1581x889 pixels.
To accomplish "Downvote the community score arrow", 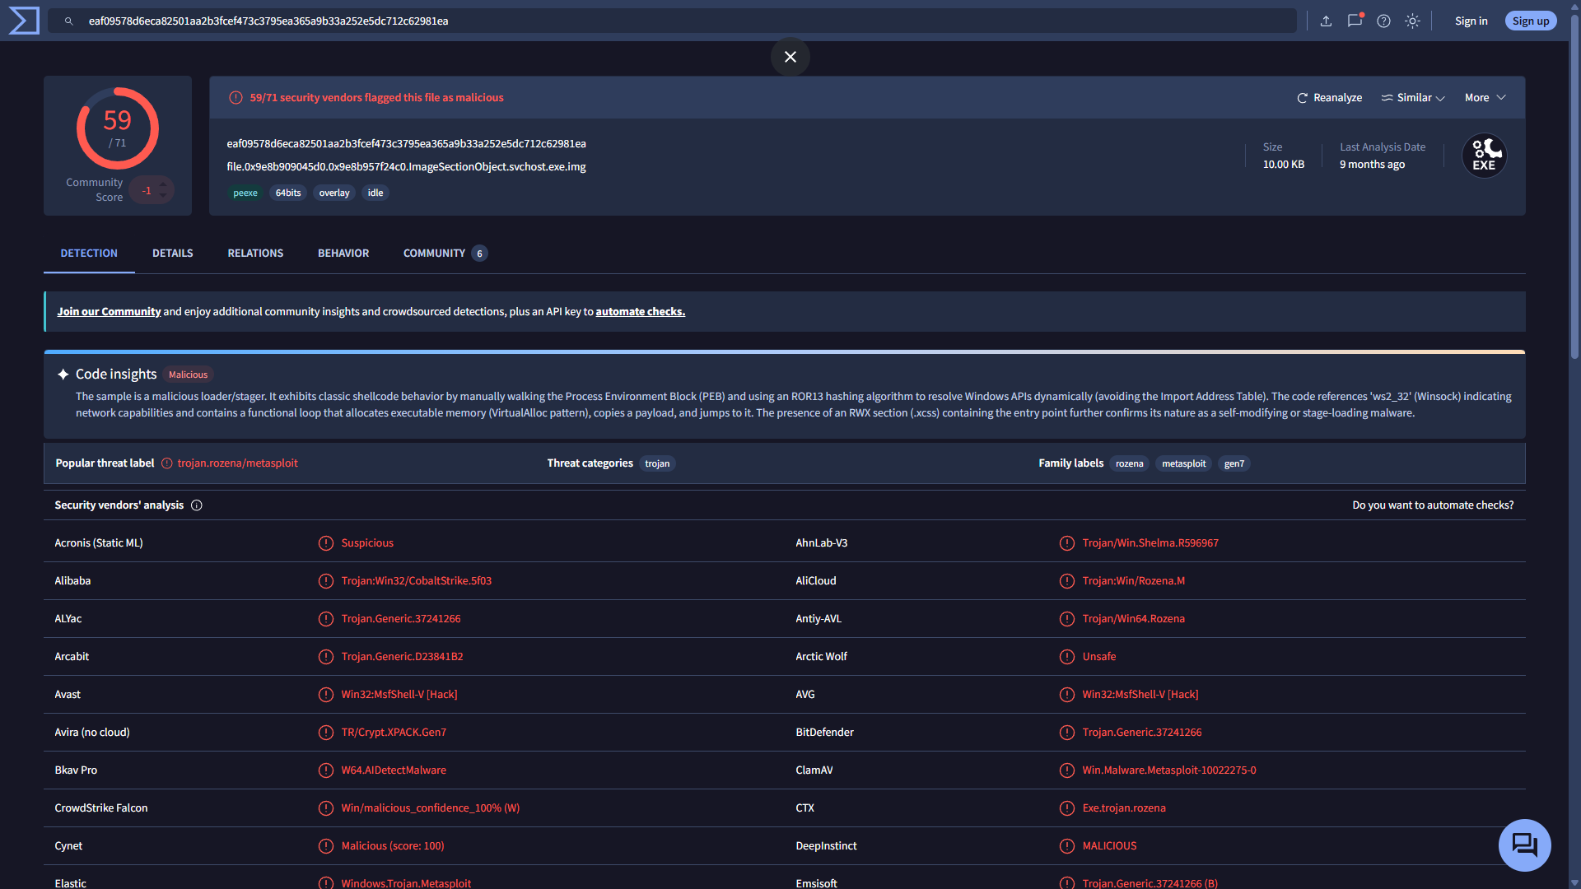I will coord(163,196).
